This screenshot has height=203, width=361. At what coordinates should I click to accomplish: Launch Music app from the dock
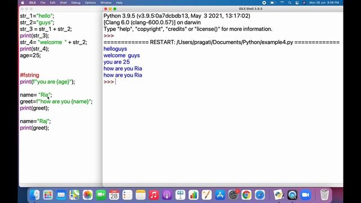[154, 195]
